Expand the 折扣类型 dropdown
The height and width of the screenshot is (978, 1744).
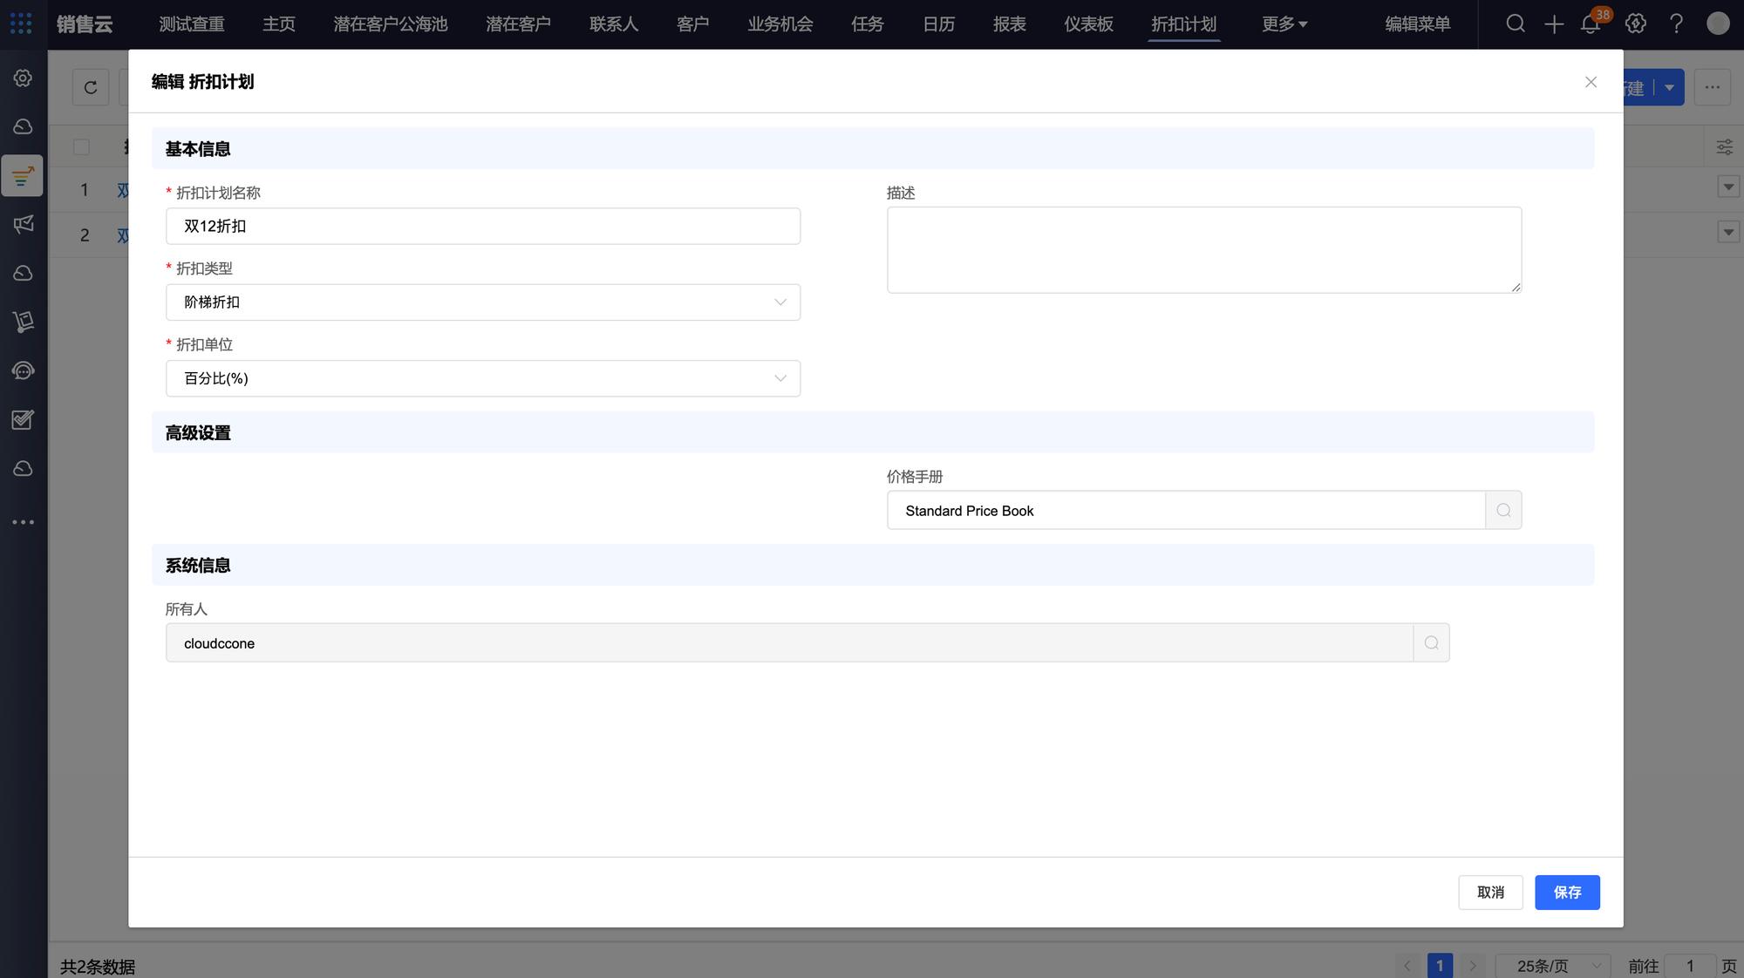[x=483, y=302]
